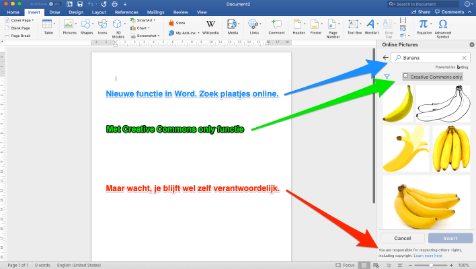Go back in Online Pictures pane
Image resolution: width=476 pixels, height=269 pixels.
[385, 58]
